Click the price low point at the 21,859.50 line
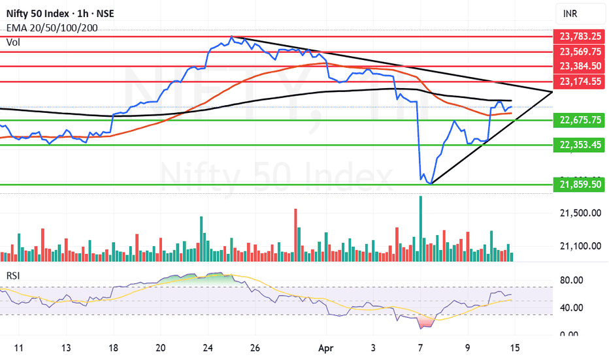609x359 pixels. pos(431,183)
